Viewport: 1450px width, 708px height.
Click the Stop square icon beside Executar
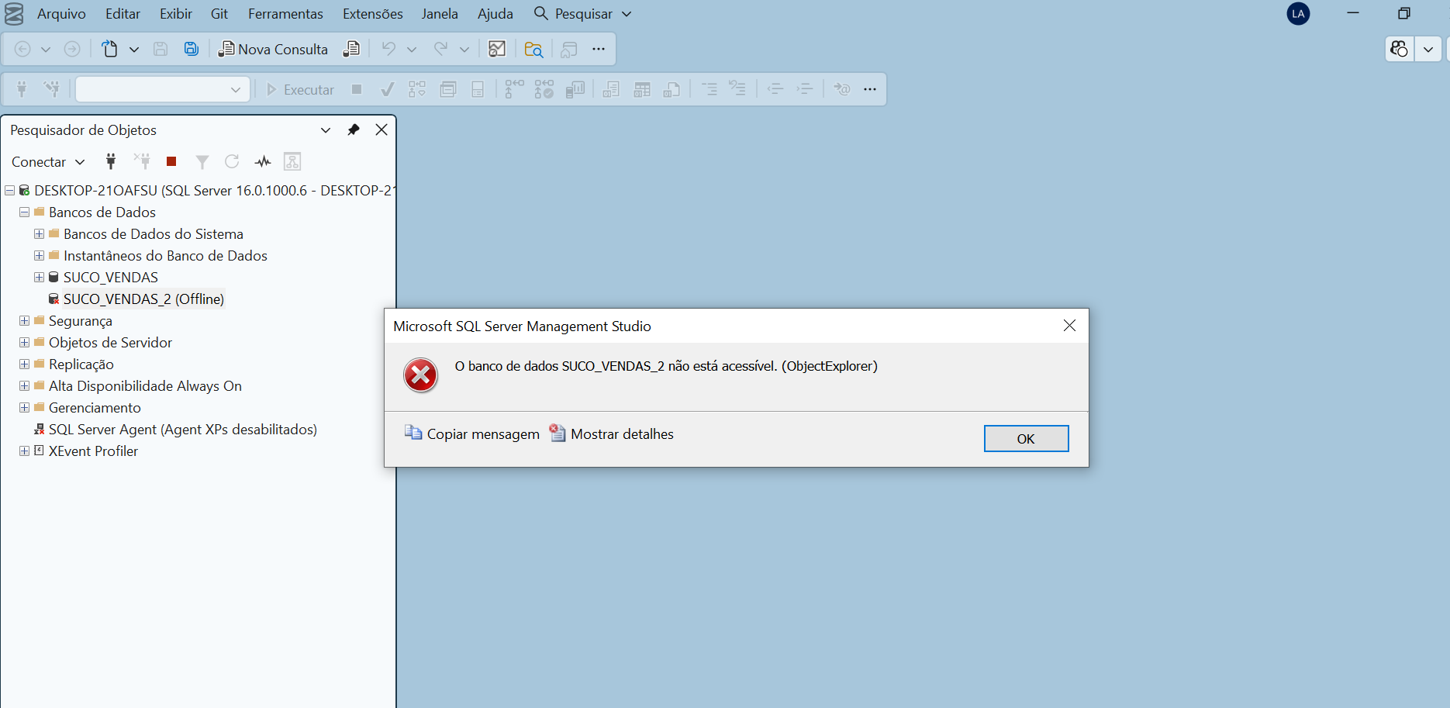357,89
